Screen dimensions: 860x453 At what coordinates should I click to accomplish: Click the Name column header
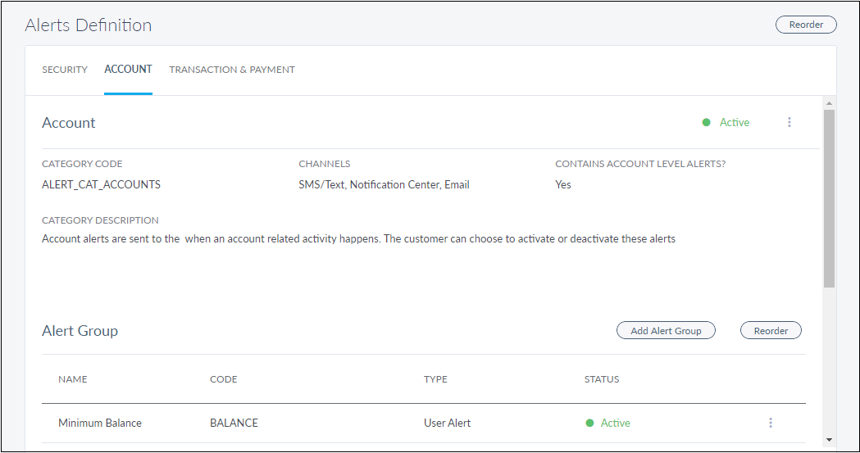pos(73,379)
